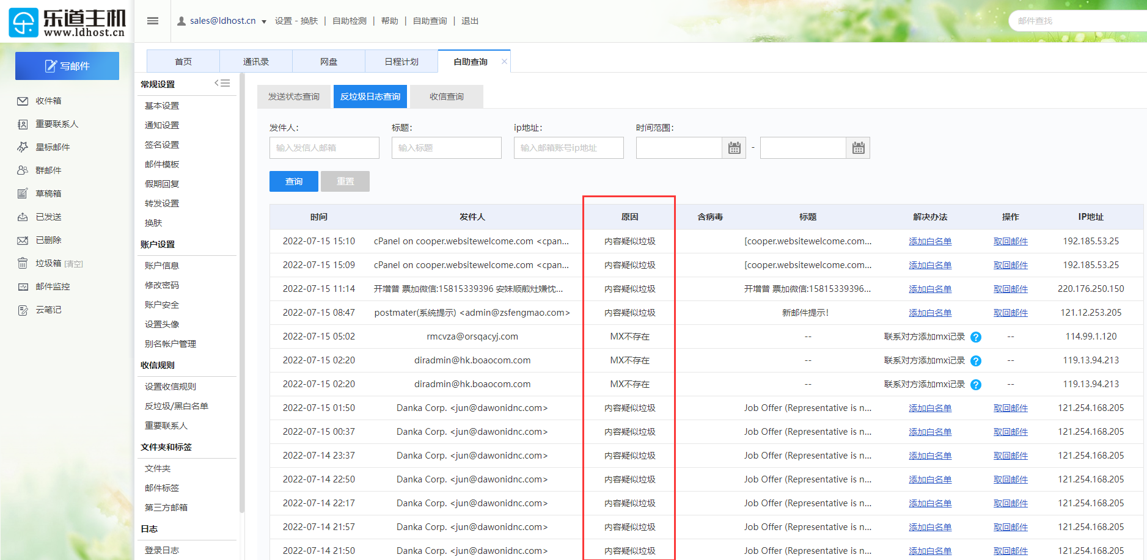Open the 群邮件 group mail folder
Screen dimensions: 1147x560
pos(48,170)
